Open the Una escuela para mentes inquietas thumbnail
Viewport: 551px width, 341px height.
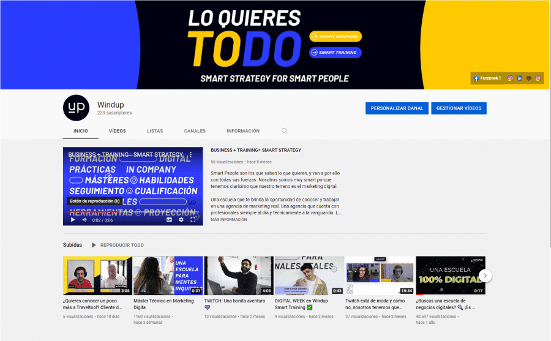point(168,275)
